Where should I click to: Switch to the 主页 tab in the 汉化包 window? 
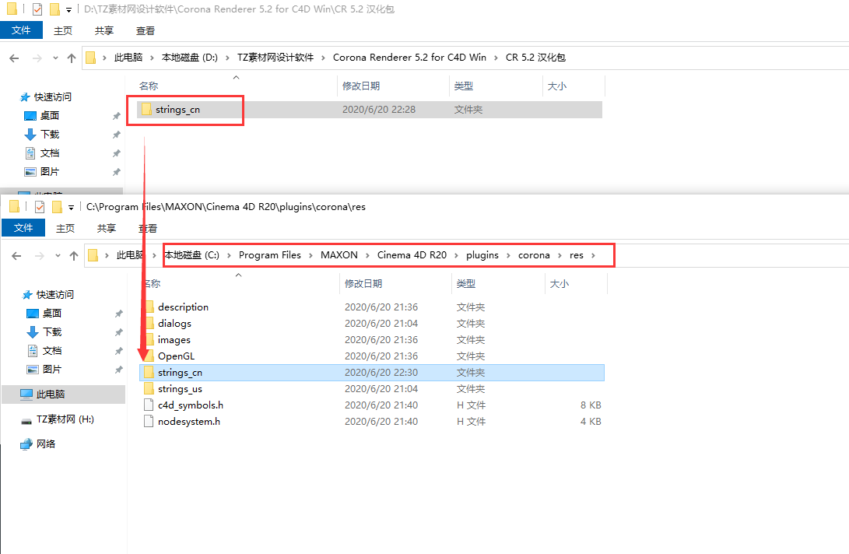pyautogui.click(x=63, y=31)
